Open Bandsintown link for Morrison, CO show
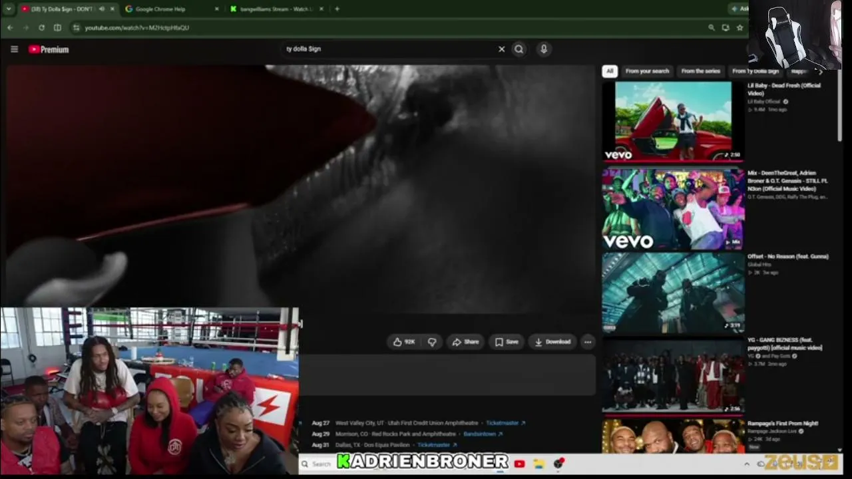This screenshot has width=852, height=479. click(x=483, y=434)
